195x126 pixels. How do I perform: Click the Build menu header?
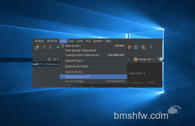point(63,41)
